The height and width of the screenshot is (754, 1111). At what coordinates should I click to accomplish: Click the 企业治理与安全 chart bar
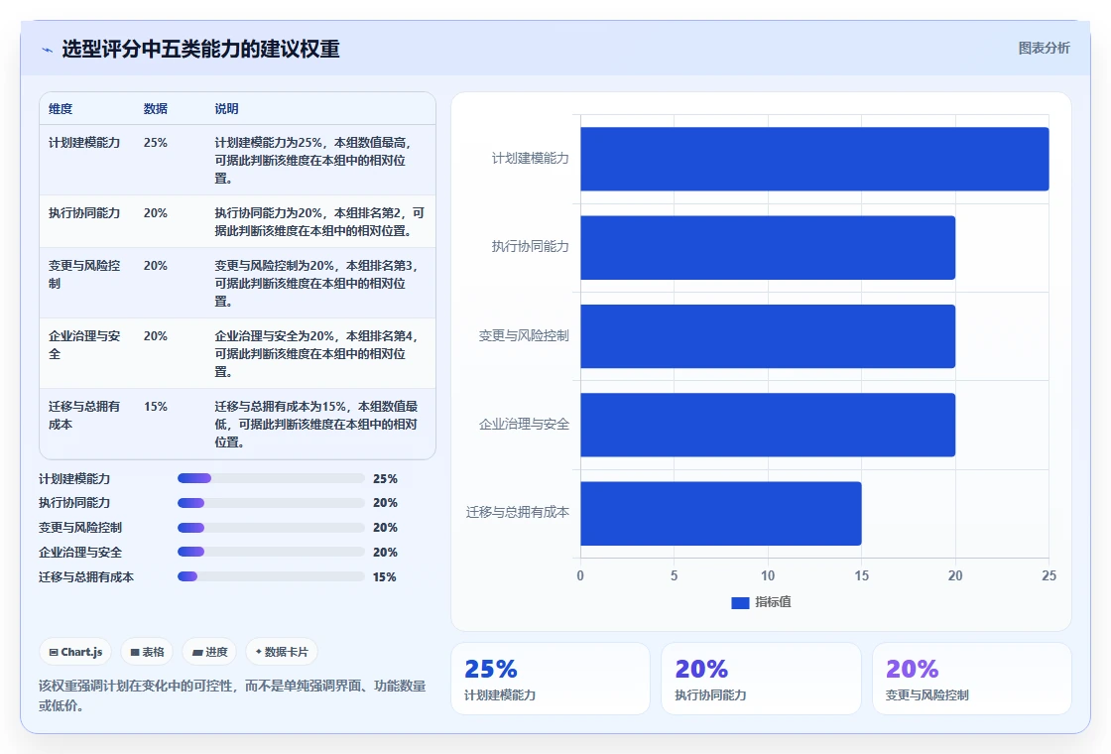(x=768, y=425)
